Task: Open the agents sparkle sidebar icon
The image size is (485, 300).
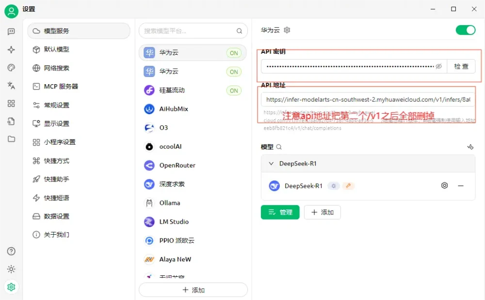Action: (11, 50)
